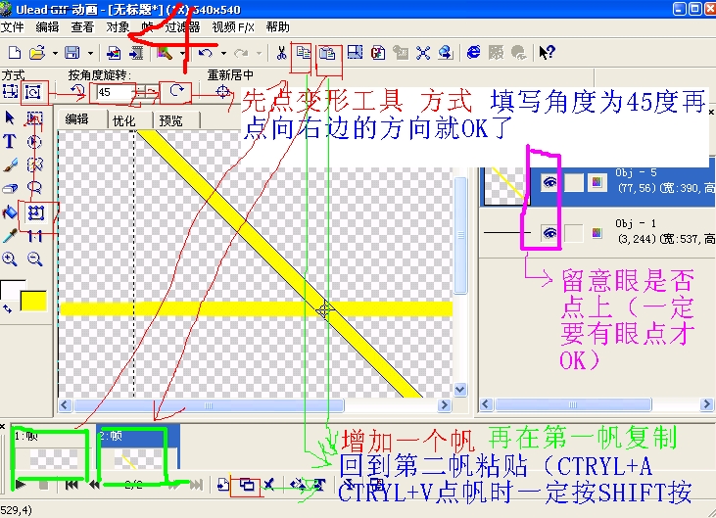Screen dimensions: 716x518
Task: Pick the Eyedropper tool
Action: click(11, 235)
